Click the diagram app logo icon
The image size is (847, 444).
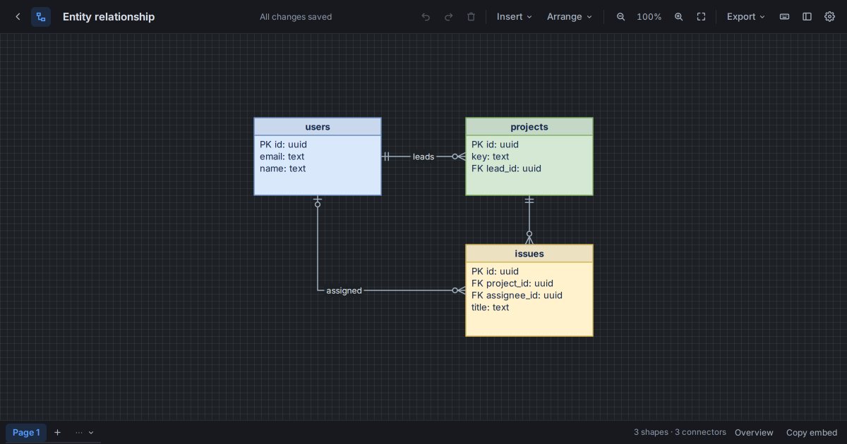(x=41, y=17)
